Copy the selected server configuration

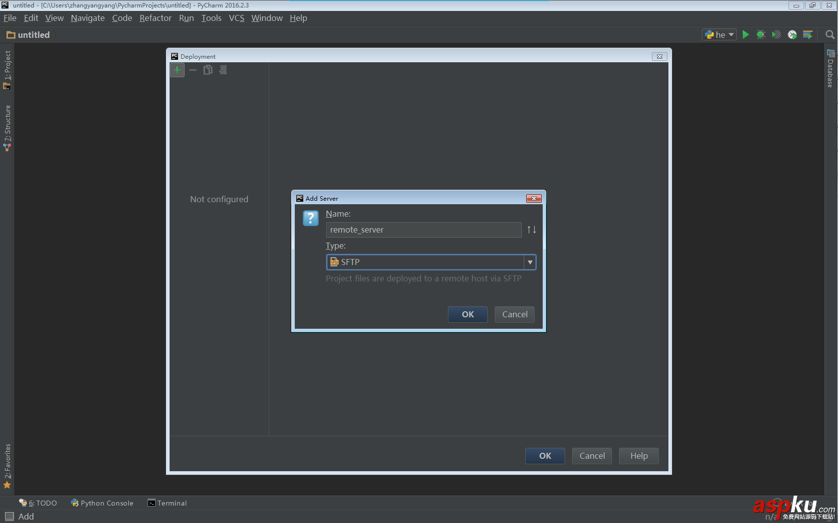click(208, 70)
